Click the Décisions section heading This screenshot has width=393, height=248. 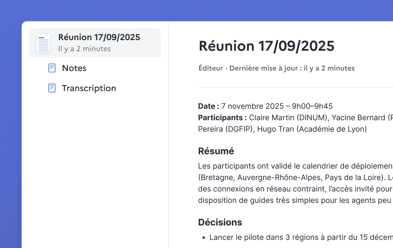[x=220, y=222]
